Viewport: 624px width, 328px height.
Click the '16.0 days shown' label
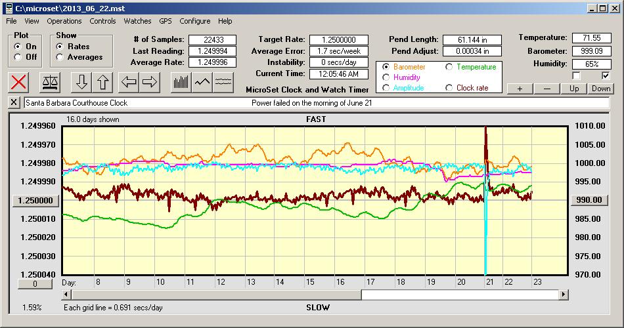point(93,119)
